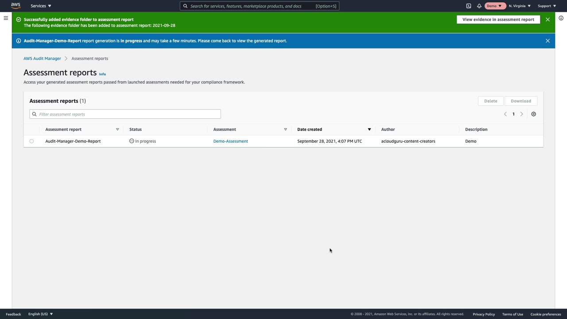Click the In progress status cell
The image size is (567, 319).
(x=143, y=141)
